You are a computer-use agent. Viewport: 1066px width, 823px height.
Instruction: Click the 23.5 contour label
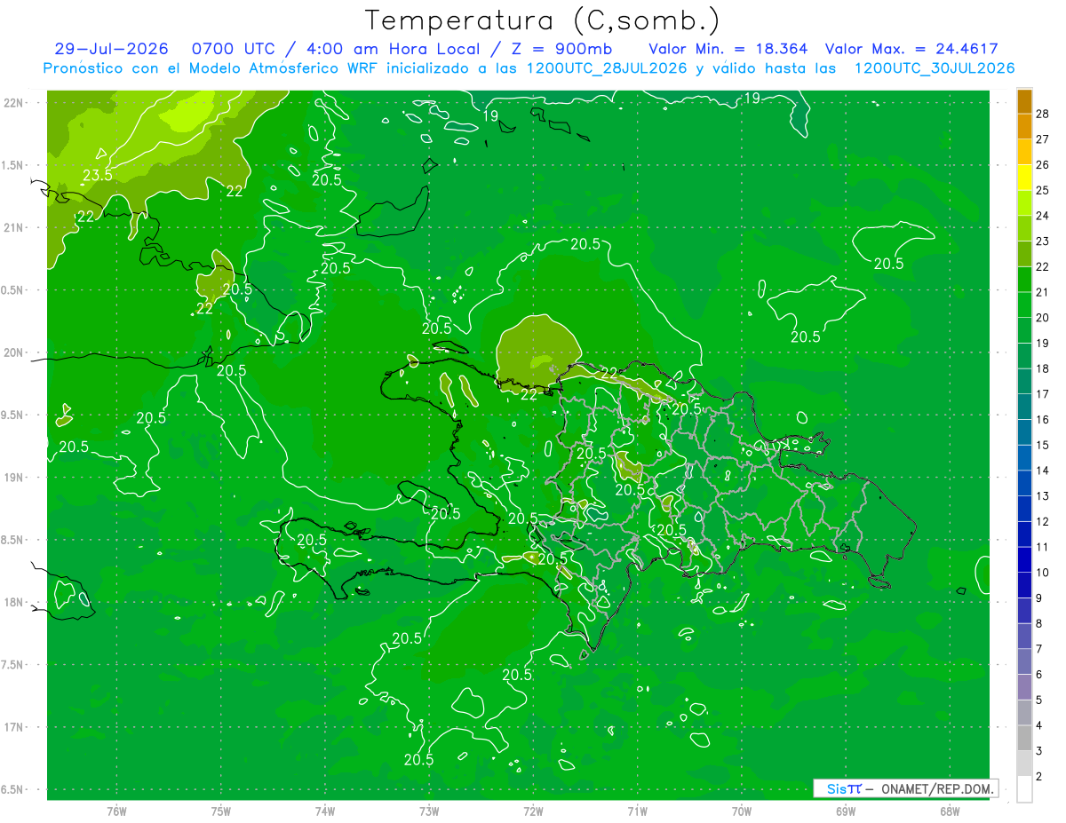[x=98, y=175]
